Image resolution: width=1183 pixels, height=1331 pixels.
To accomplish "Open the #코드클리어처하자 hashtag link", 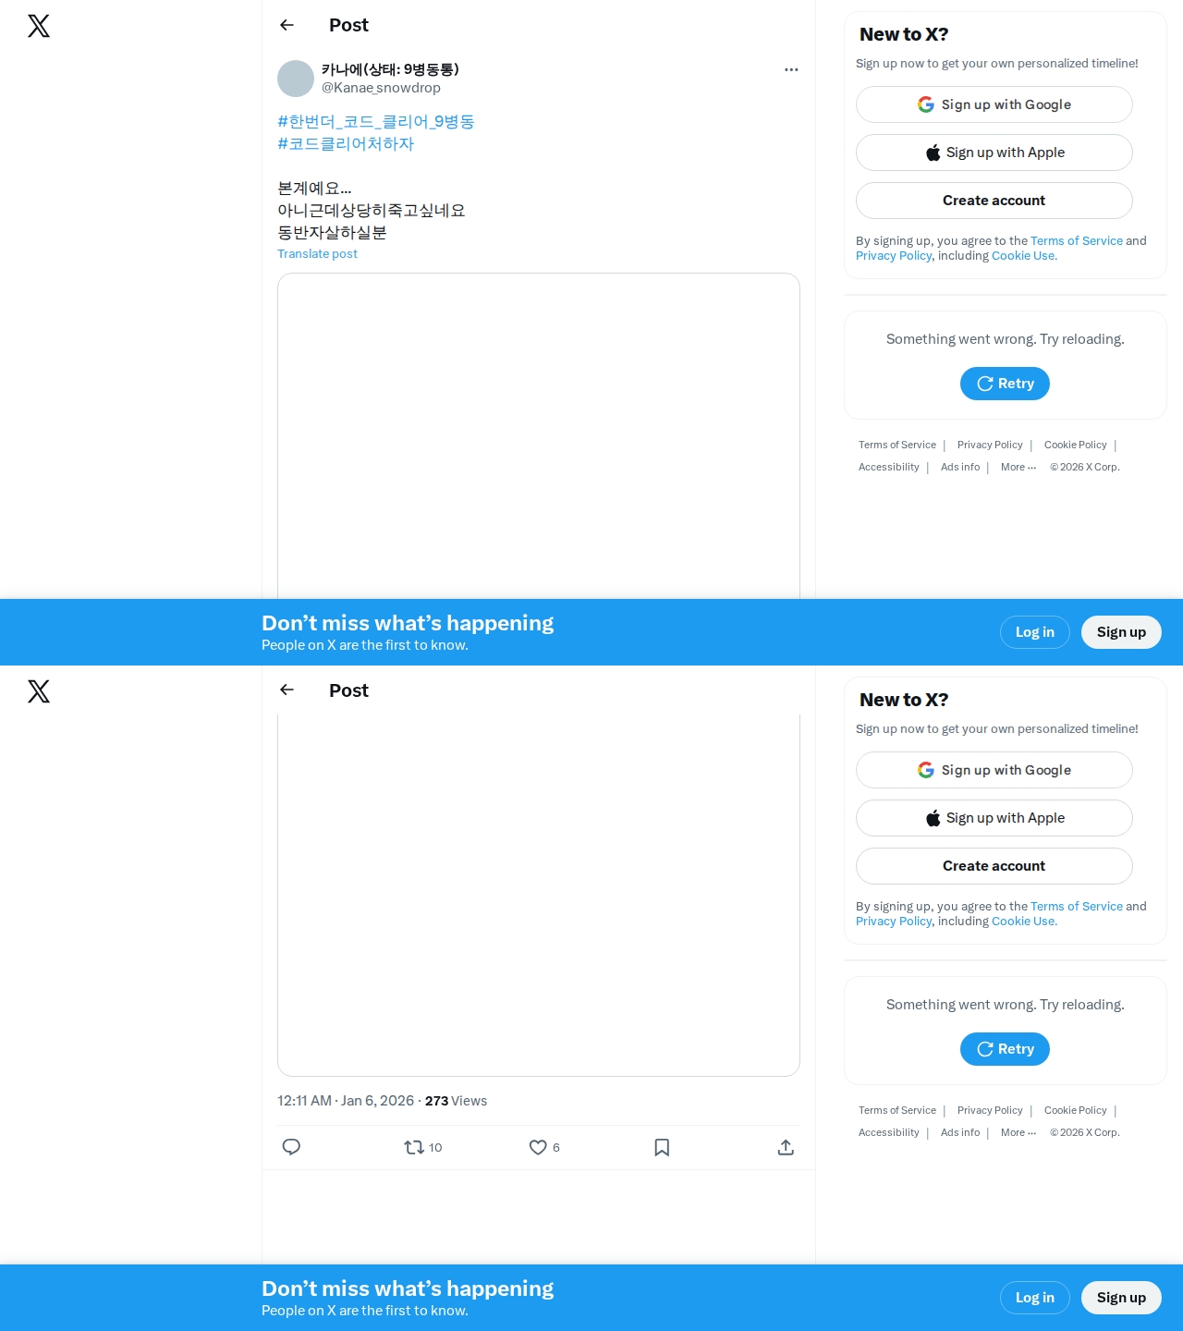I will pyautogui.click(x=346, y=144).
